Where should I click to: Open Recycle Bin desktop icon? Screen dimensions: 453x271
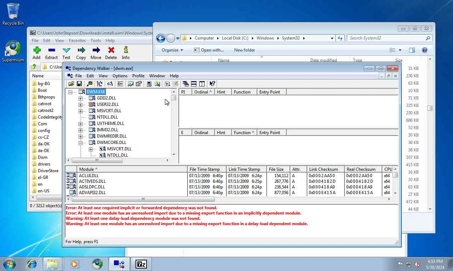13,14
